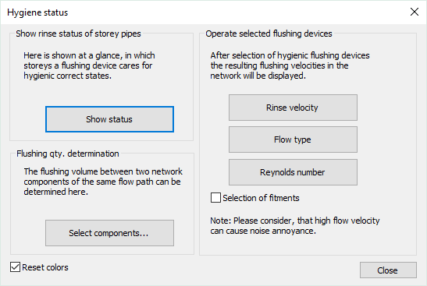This screenshot has height=286, width=427.
Task: Click the Show rinse status of storey pipes heading
Action: click(x=78, y=34)
